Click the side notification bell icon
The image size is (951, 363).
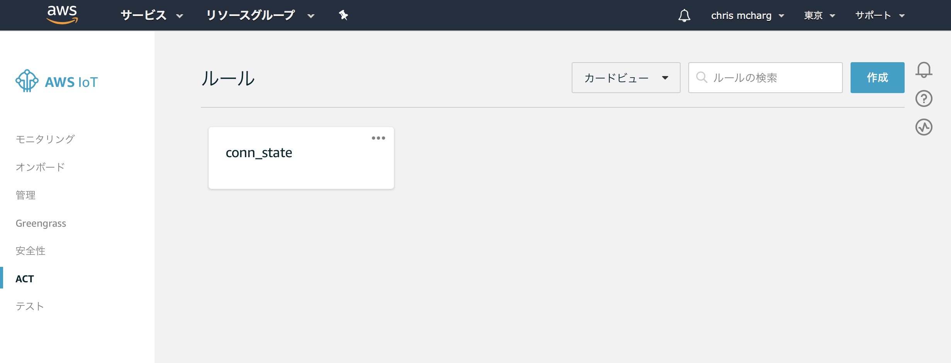click(x=924, y=70)
